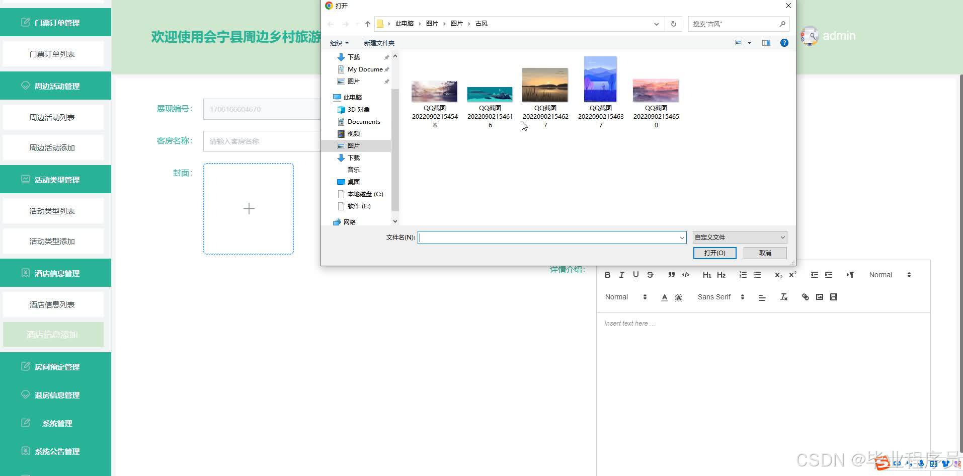Toggle italic formatting in editor
The height and width of the screenshot is (476, 963).
tap(621, 275)
